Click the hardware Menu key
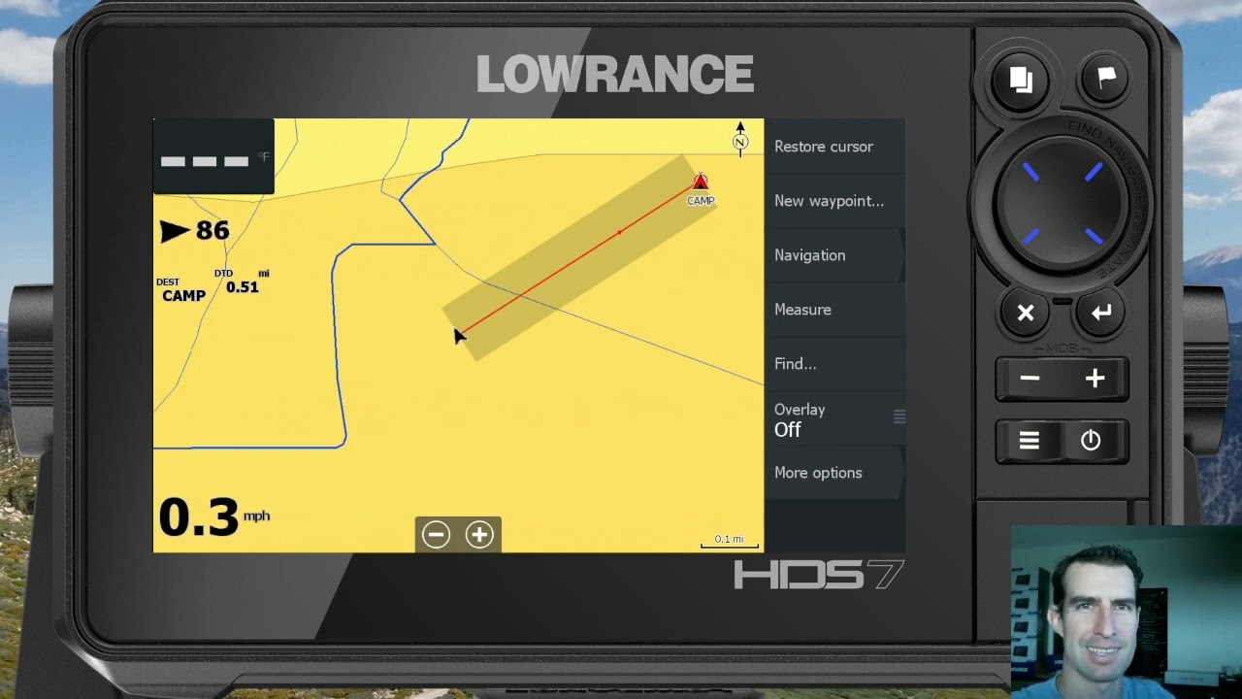This screenshot has height=699, width=1242. tap(1029, 441)
